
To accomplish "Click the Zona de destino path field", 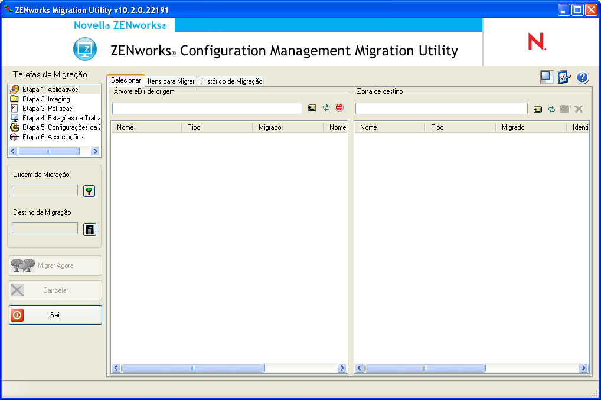I will (441, 109).
